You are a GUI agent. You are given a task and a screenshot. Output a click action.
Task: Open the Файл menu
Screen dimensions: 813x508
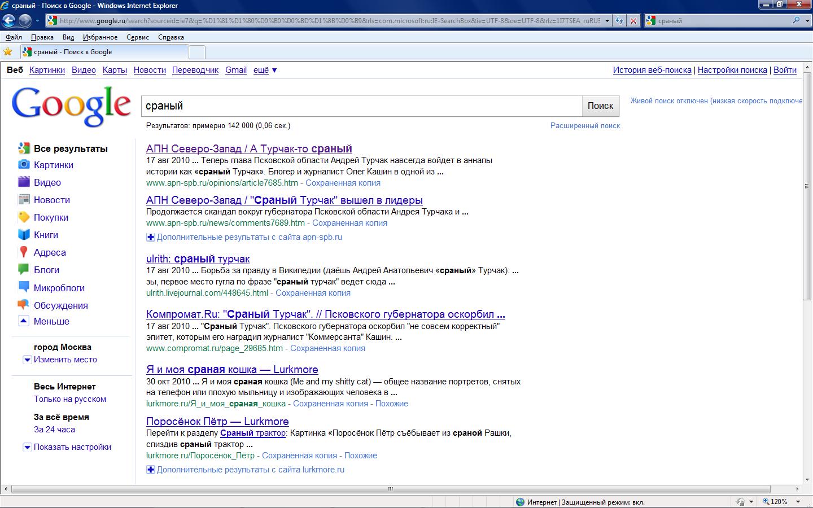tap(14, 37)
